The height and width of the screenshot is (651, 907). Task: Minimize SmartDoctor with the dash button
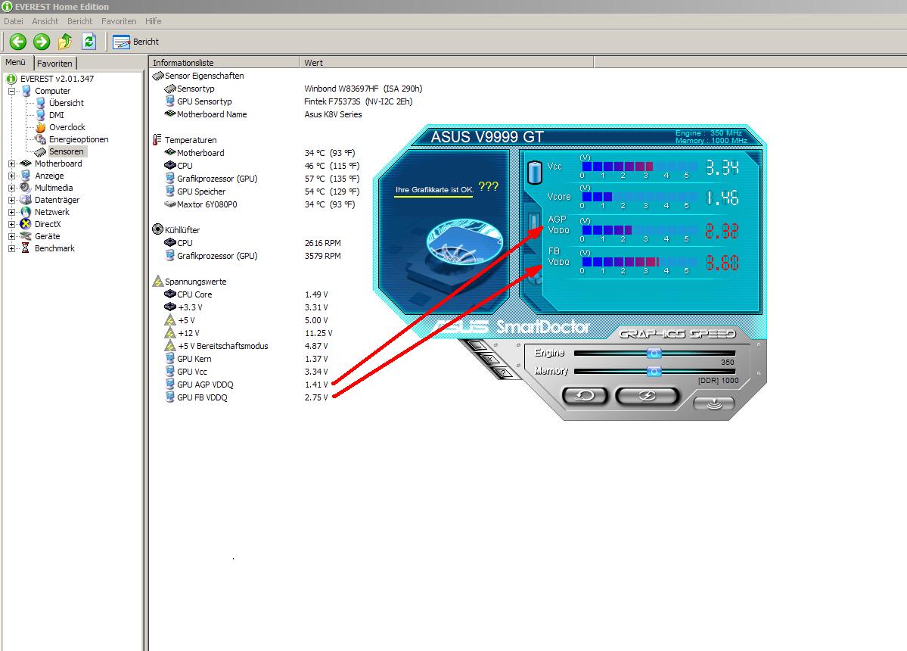[478, 346]
